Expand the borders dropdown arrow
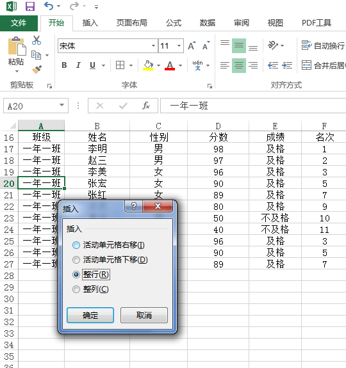 point(131,65)
